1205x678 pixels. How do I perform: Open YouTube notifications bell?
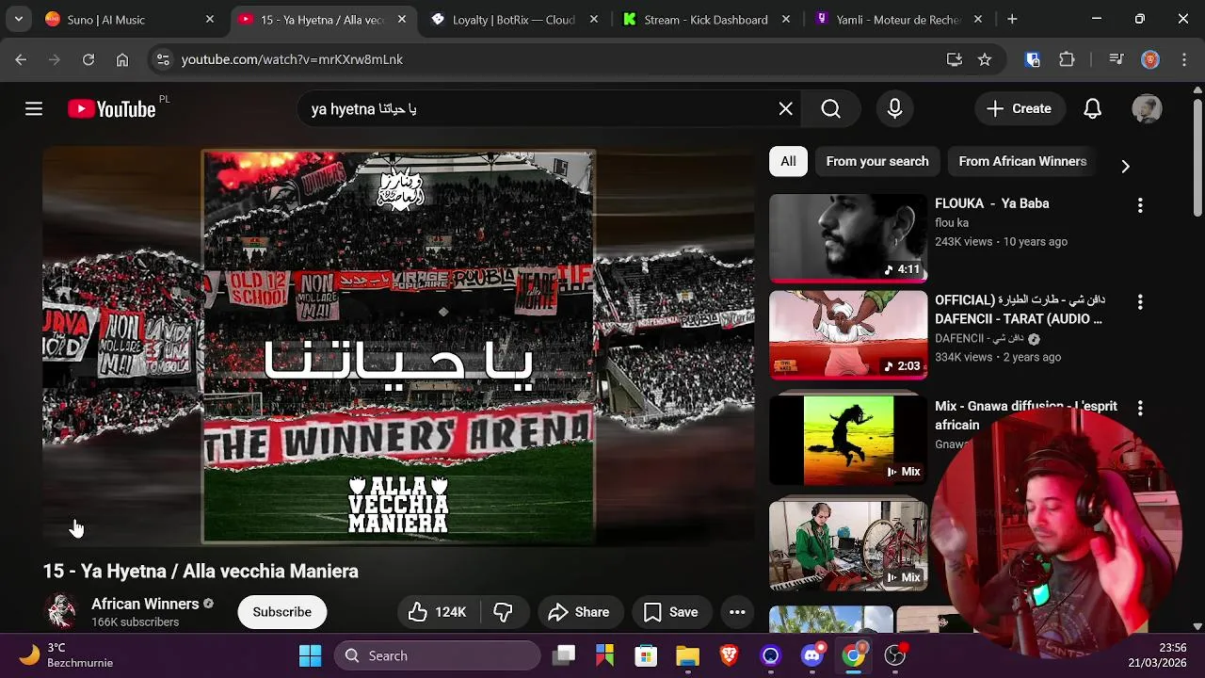tap(1092, 109)
